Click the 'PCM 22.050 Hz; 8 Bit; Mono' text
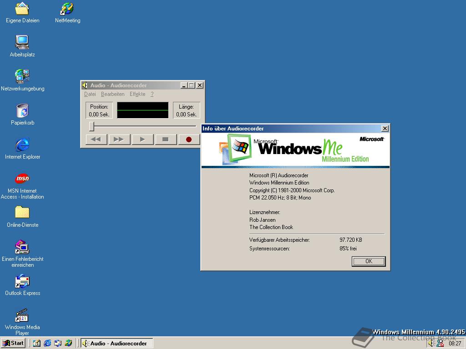This screenshot has height=349, width=466. pos(280,198)
